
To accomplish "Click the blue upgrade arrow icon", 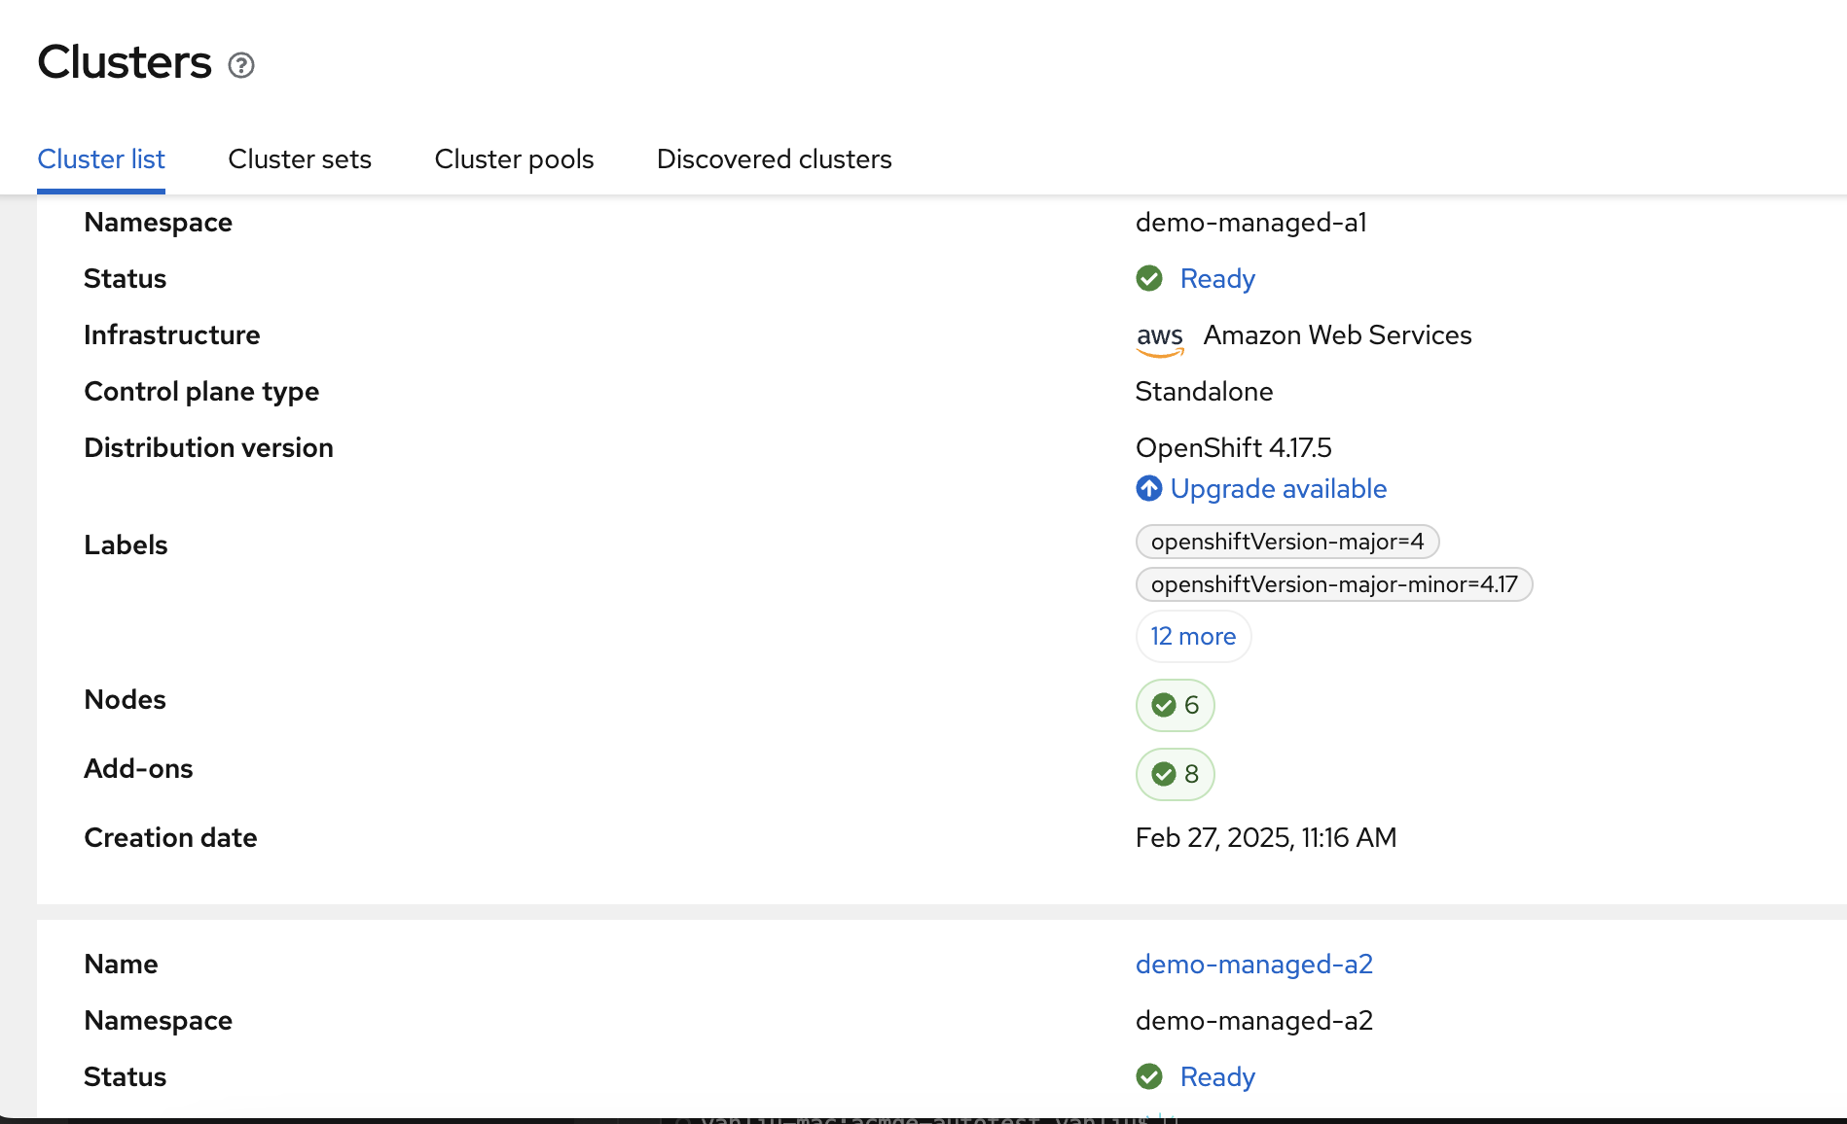I will [1149, 488].
